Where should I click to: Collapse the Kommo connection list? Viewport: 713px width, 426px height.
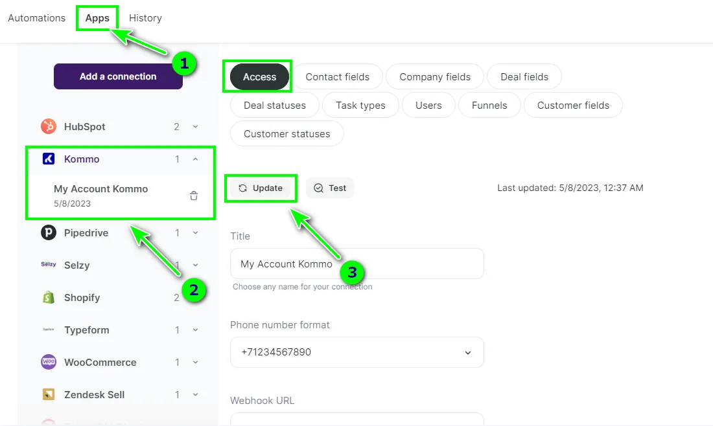(195, 159)
